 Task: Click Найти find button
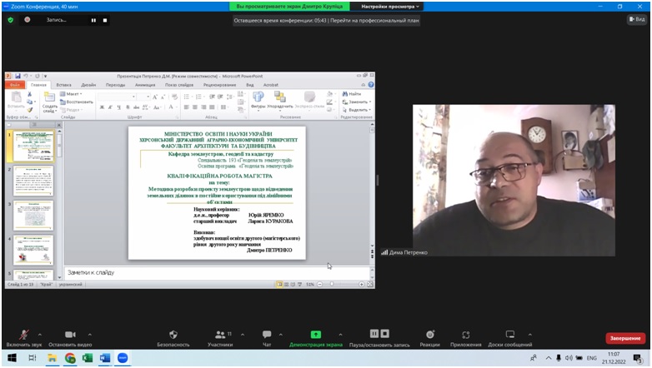[x=352, y=94]
